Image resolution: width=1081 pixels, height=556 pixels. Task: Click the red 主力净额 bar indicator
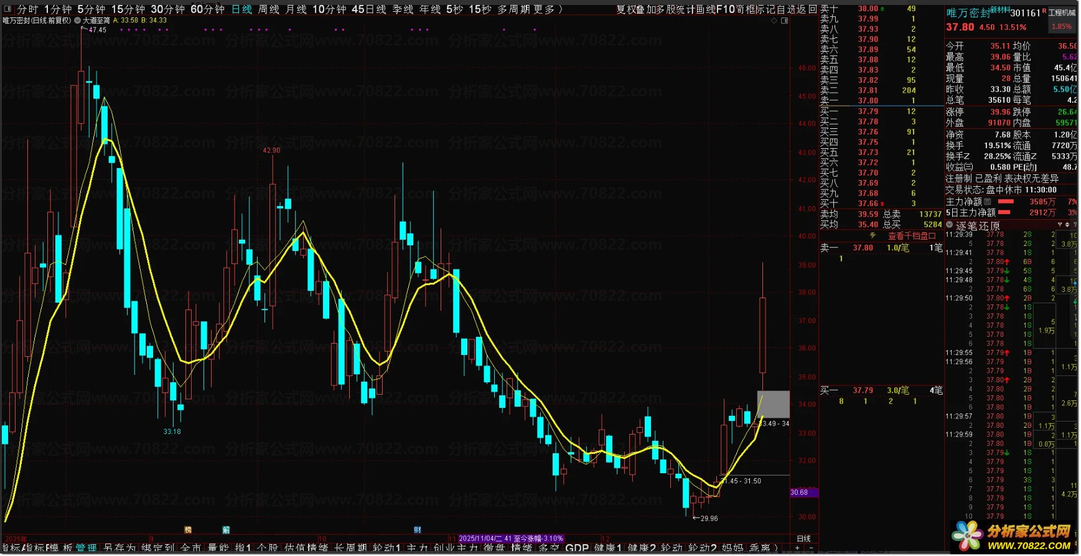coord(1006,202)
